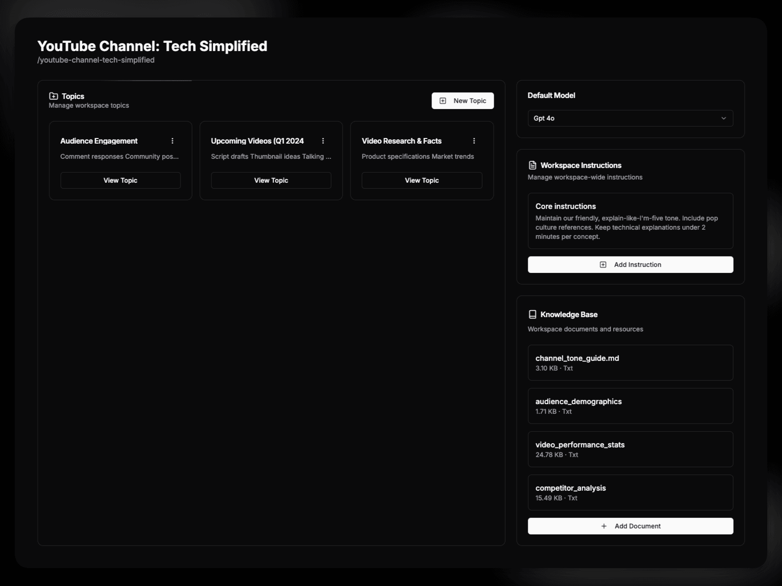Click 'Manage workspace-wide instructions' subtitle
This screenshot has width=782, height=586.
click(x=585, y=177)
